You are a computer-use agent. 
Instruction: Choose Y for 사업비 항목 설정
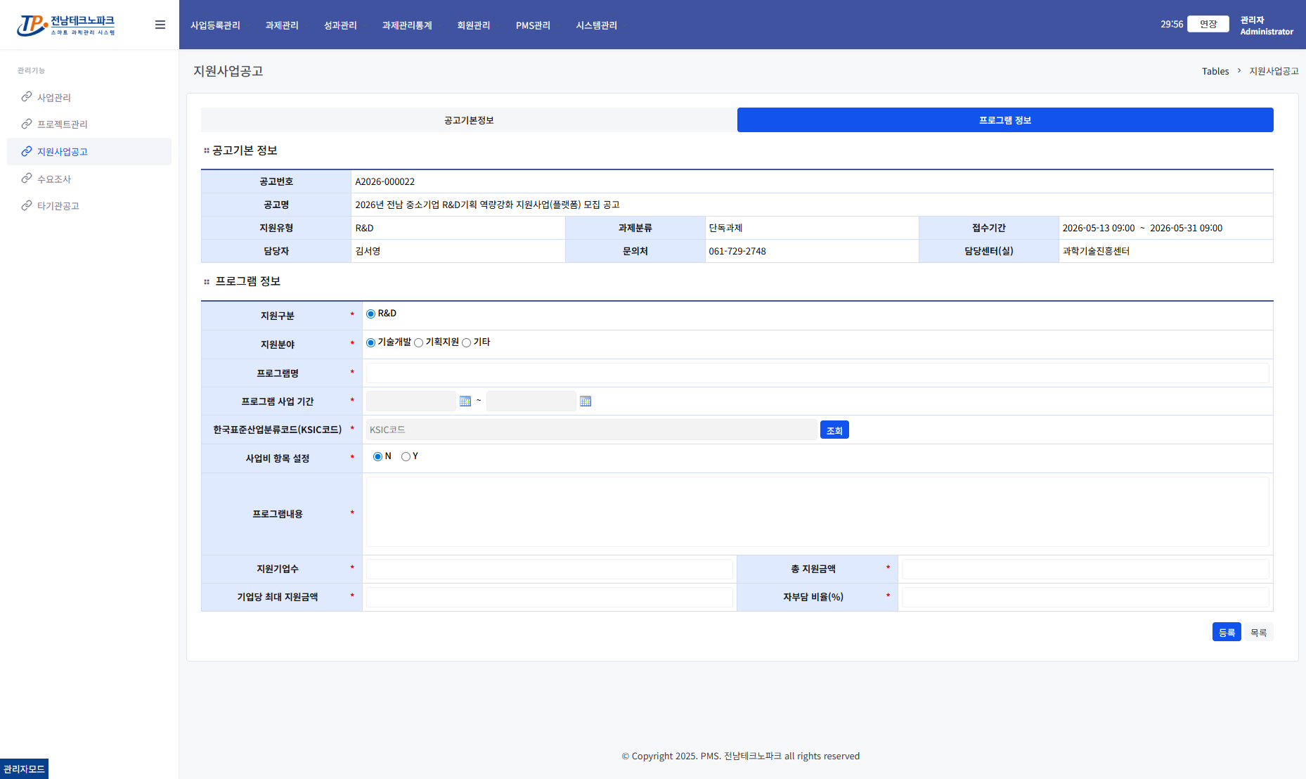pyautogui.click(x=406, y=457)
